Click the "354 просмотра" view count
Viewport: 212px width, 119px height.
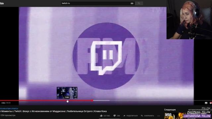click(8, 115)
